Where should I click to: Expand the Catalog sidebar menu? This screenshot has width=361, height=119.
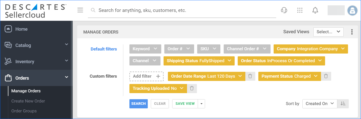pyautogui.click(x=36, y=45)
